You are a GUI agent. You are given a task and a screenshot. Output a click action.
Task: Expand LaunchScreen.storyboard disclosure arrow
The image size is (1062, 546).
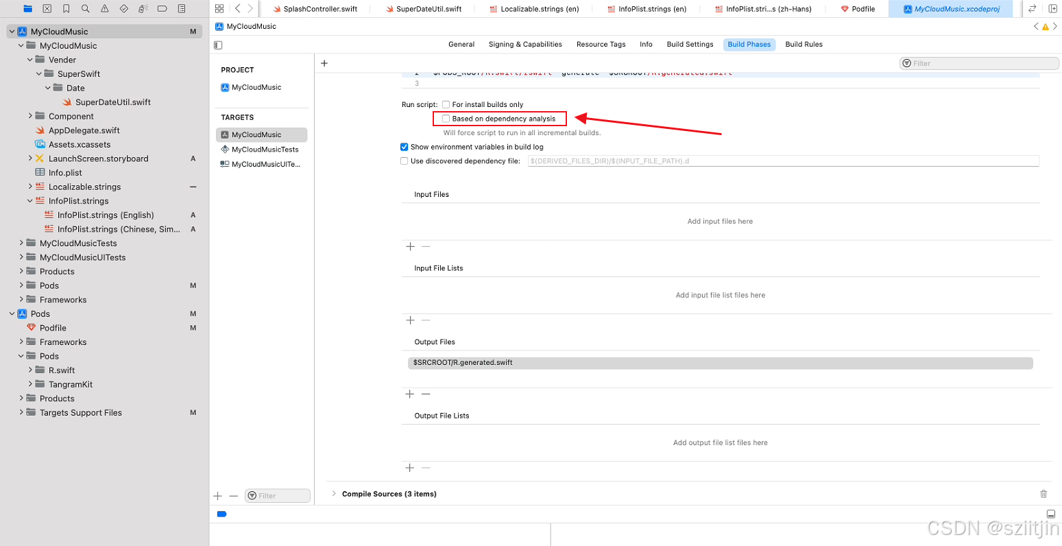(30, 158)
